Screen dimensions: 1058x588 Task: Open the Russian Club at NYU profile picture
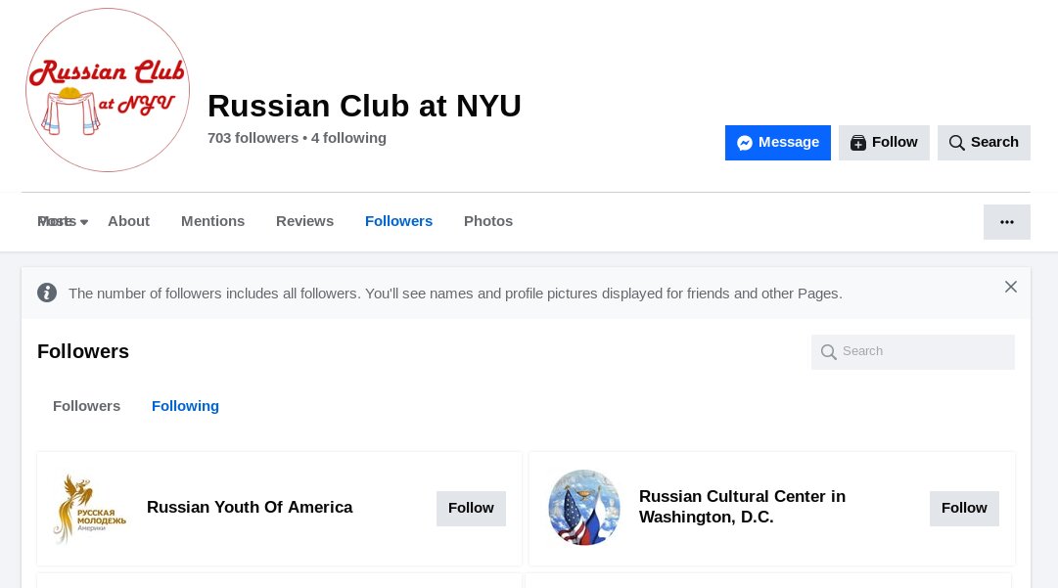coord(108,90)
